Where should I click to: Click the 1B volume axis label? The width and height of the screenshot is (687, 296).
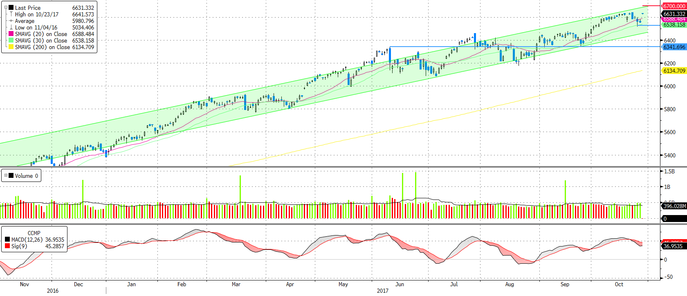[667, 187]
